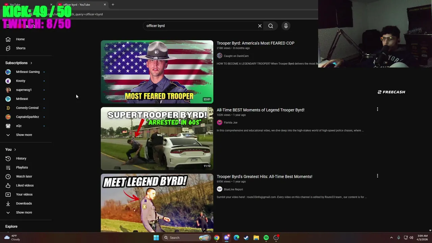Open xQc subscription

19,126
